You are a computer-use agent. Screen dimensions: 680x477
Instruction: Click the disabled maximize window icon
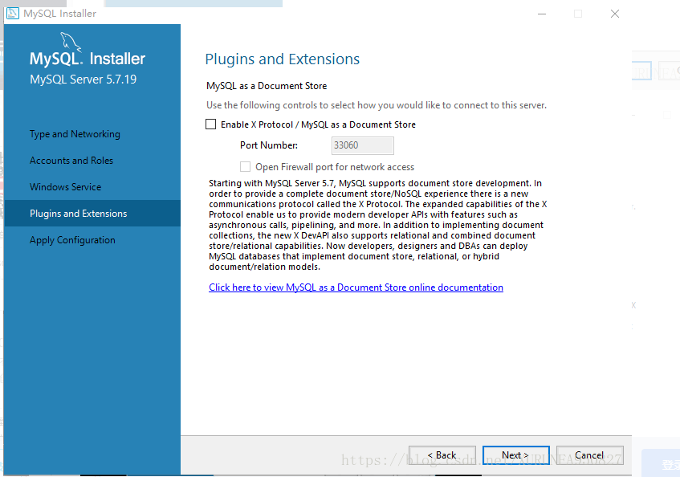coord(578,14)
